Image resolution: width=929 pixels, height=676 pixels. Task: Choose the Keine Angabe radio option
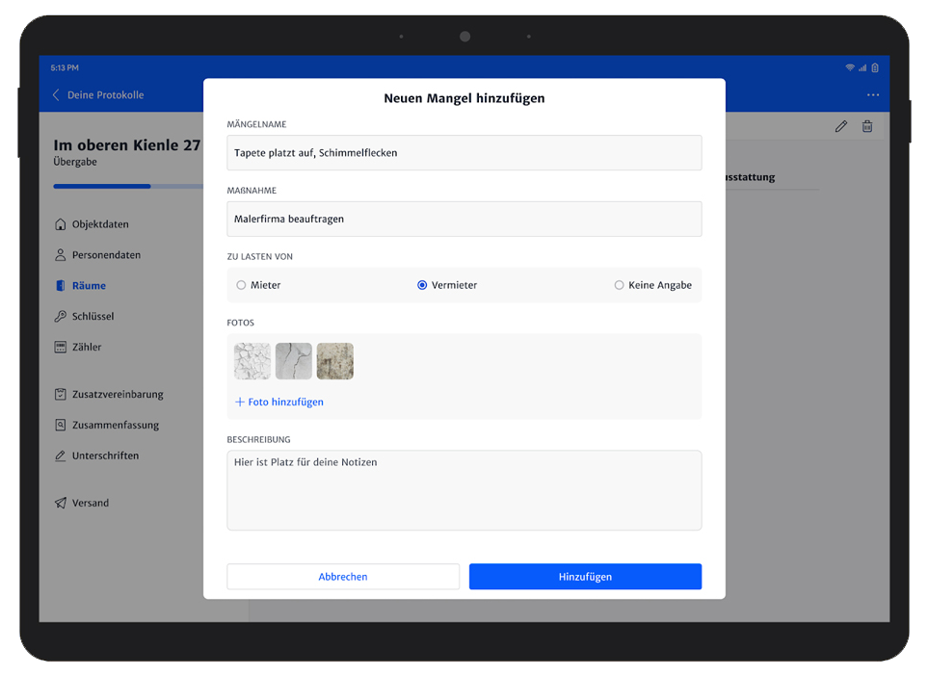click(x=619, y=285)
